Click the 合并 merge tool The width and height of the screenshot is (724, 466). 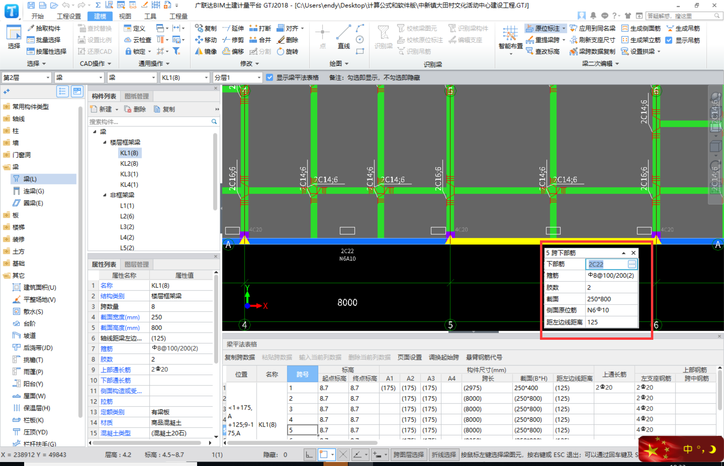point(260,40)
